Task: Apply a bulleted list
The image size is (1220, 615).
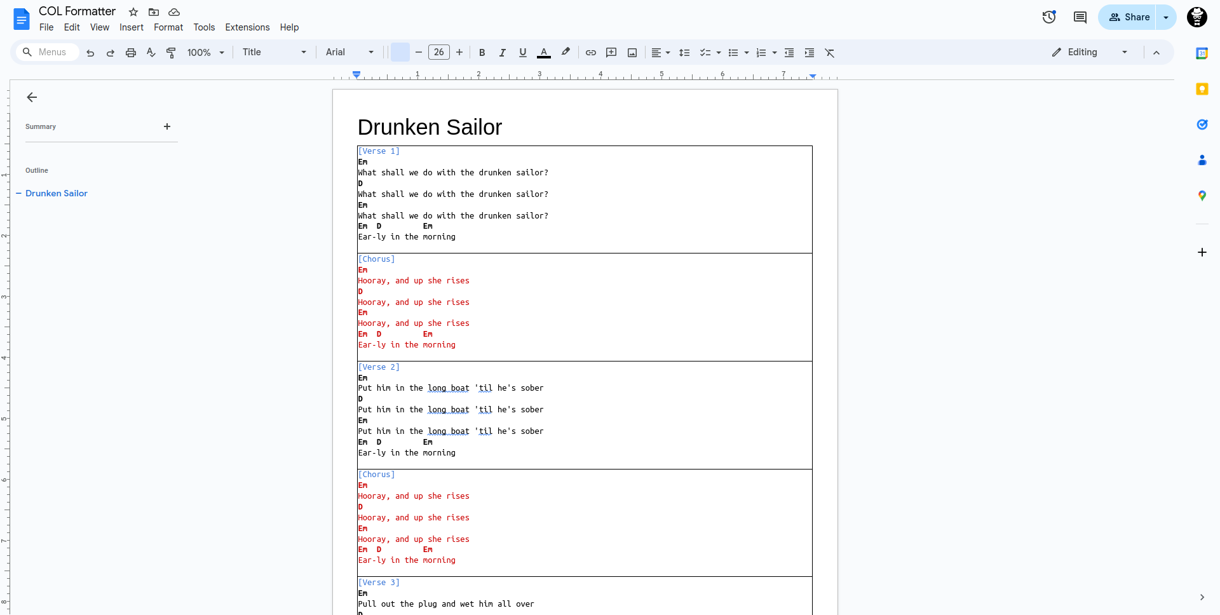Action: coord(733,53)
